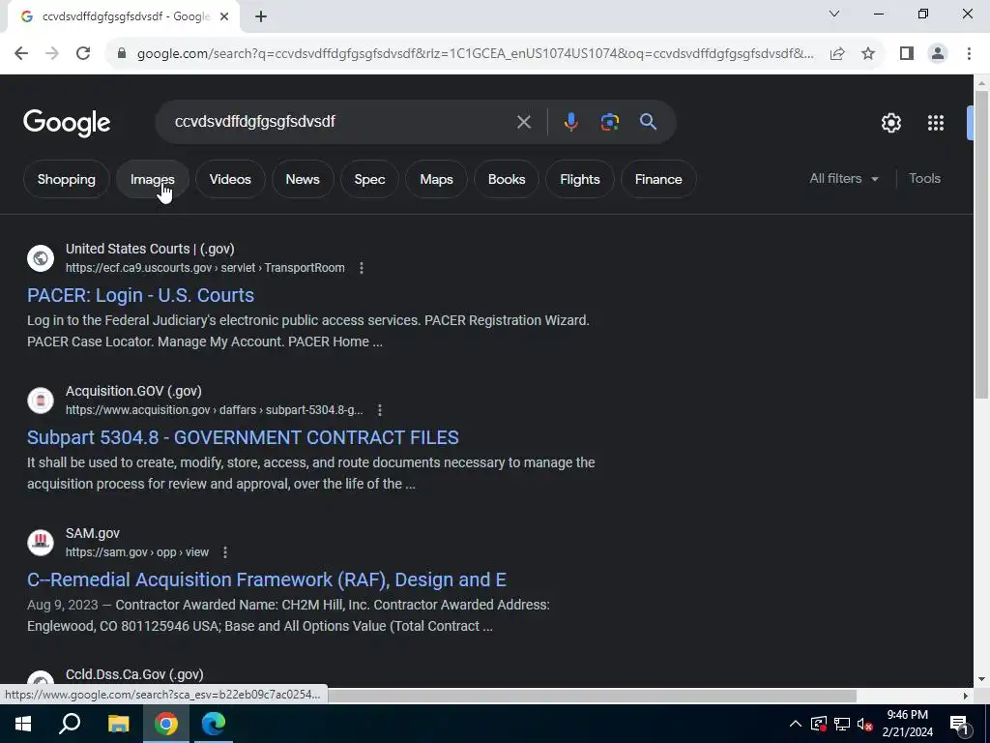Go back to the previous page
Viewport: 990px width, 743px height.
pos(21,53)
